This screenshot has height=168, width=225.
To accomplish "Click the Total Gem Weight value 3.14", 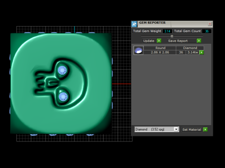I will (x=167, y=31).
